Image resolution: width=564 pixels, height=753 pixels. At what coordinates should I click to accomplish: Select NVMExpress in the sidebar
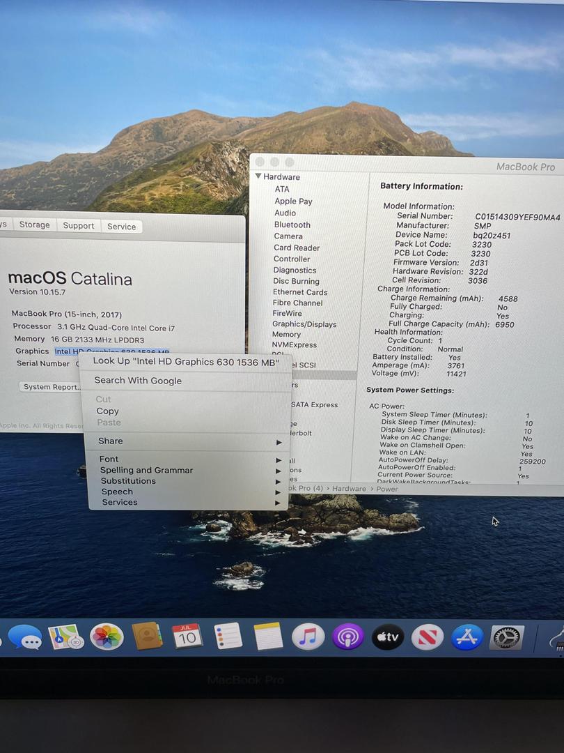(x=294, y=345)
